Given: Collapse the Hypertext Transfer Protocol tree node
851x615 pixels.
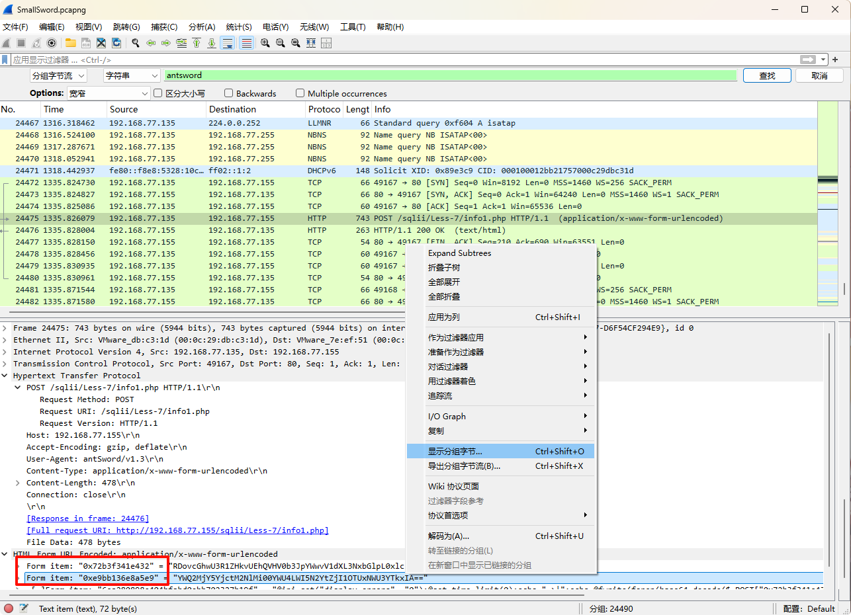Looking at the screenshot, I should click(x=6, y=376).
